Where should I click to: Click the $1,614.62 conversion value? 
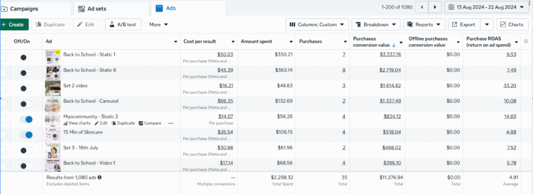coord(390,86)
